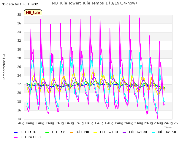The height and width of the screenshot is (143, 190).
Task: Click the chart title MB Tule Tower
Action: 94,3
